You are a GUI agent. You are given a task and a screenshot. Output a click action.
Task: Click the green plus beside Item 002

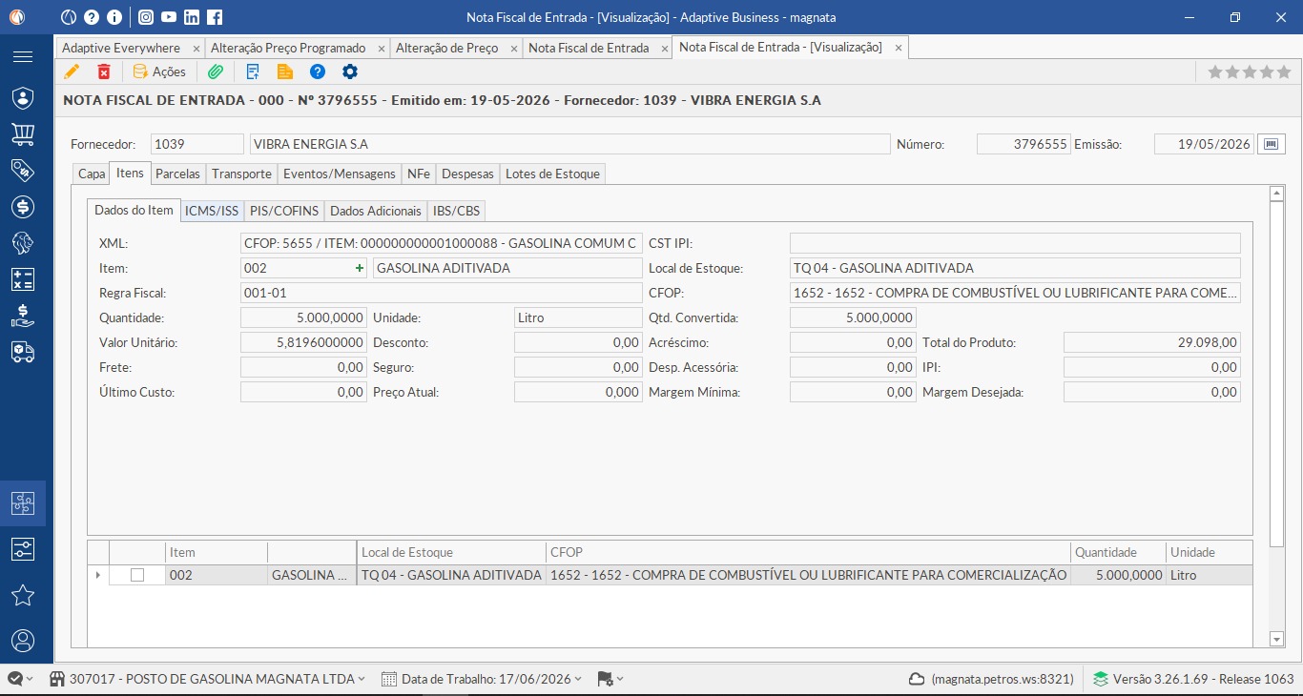coord(360,268)
